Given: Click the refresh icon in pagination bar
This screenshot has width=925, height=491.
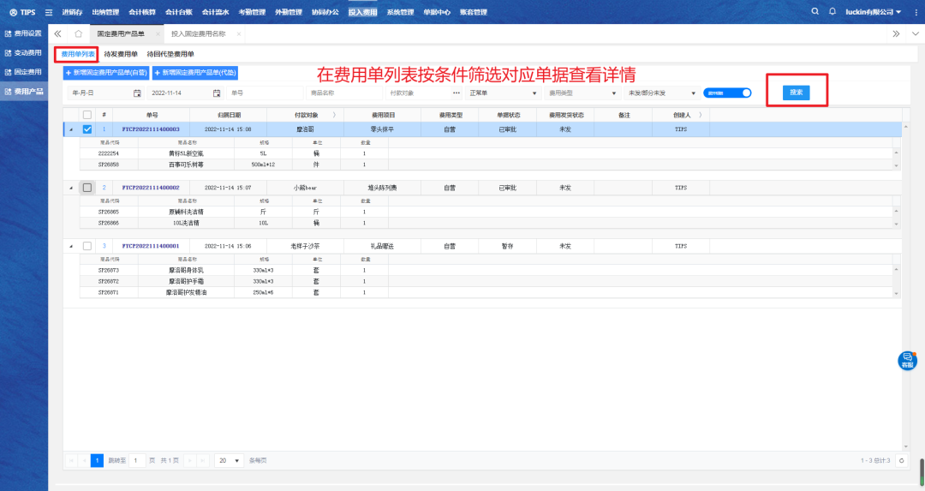Looking at the screenshot, I should tap(901, 460).
